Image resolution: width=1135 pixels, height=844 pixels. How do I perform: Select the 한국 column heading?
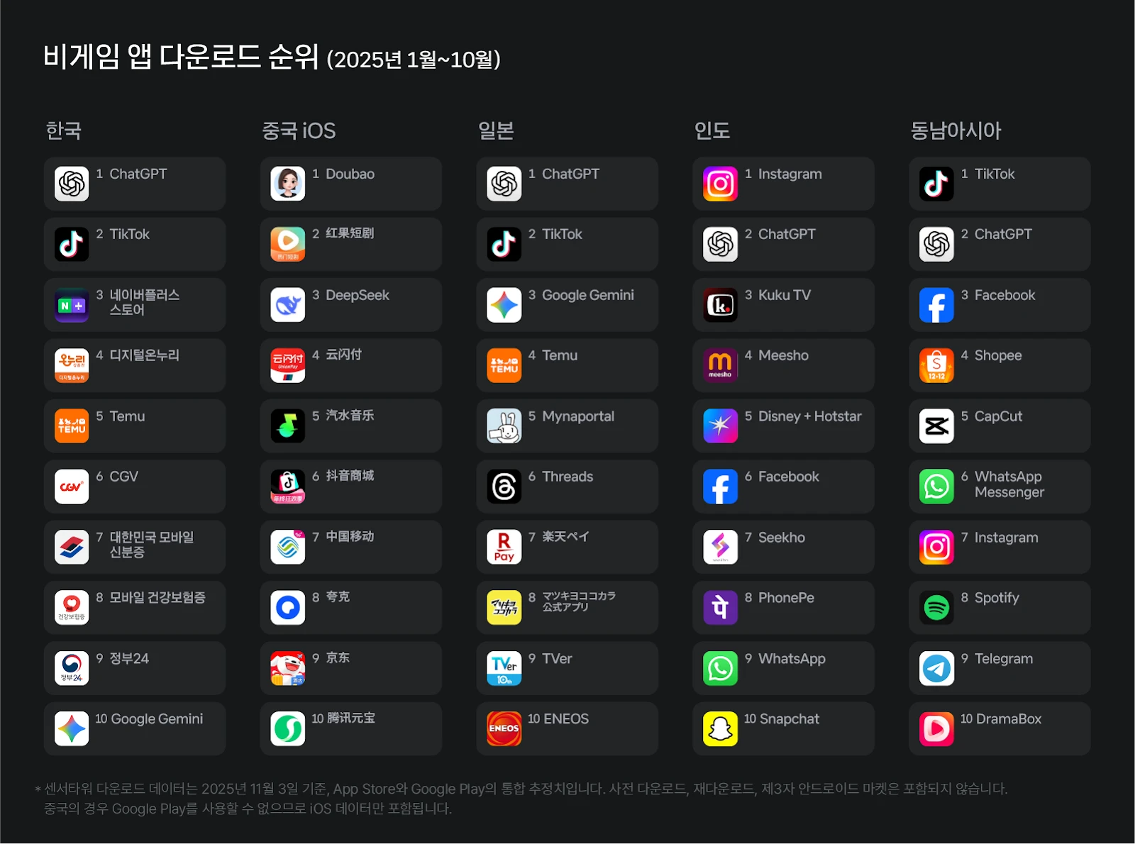[64, 131]
